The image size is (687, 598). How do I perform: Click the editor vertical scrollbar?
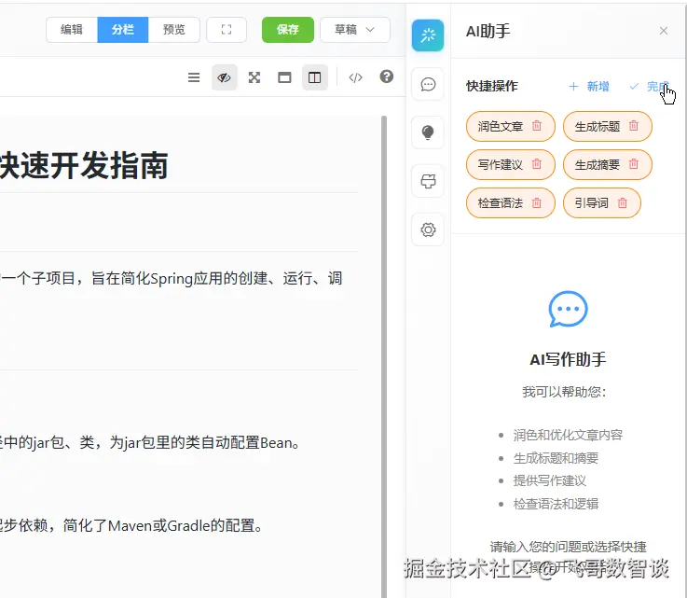click(x=384, y=356)
